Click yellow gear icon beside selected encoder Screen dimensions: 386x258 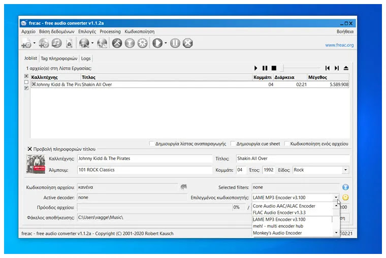[345, 198]
